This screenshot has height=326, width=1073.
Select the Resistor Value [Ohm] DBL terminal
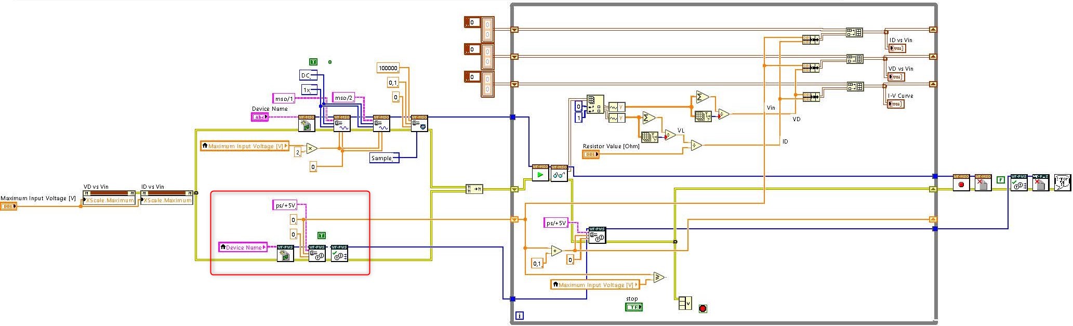(591, 154)
